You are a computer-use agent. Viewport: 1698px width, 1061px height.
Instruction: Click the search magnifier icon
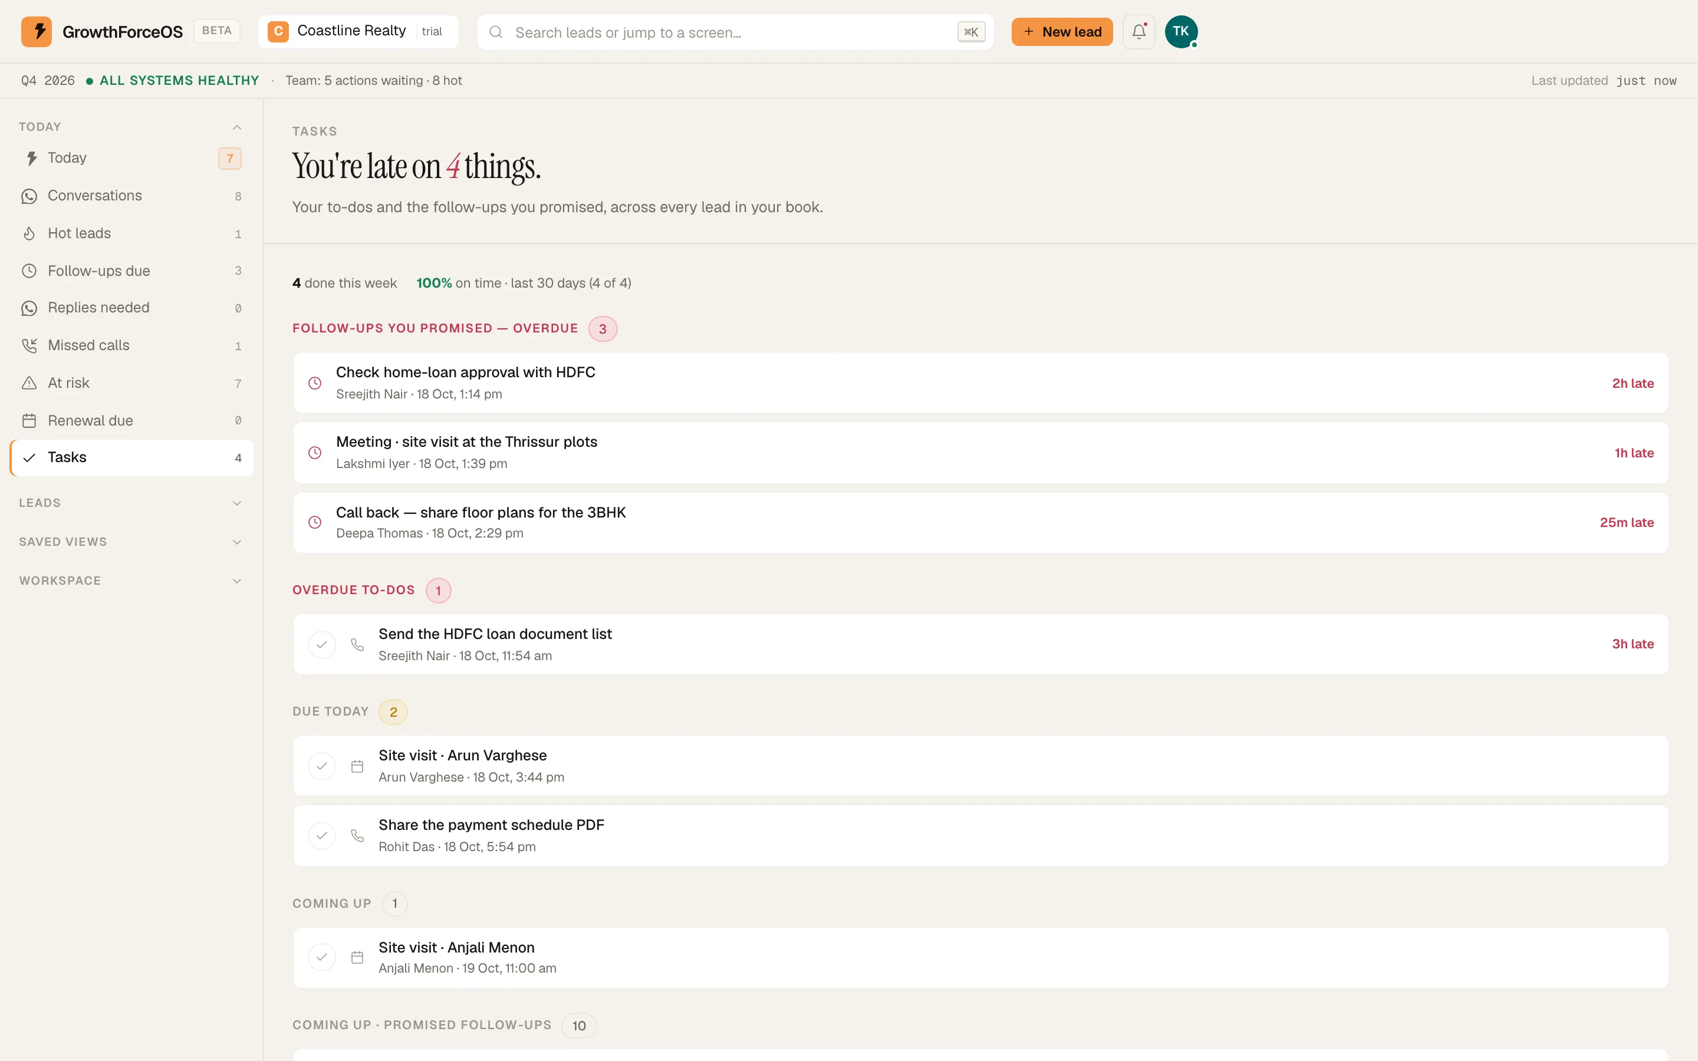point(495,32)
